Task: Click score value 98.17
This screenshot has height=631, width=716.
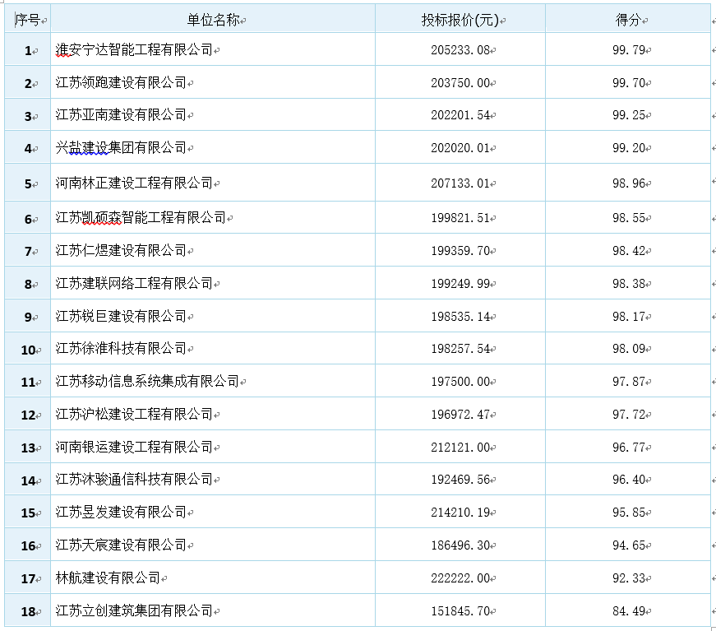Action: pos(629,317)
